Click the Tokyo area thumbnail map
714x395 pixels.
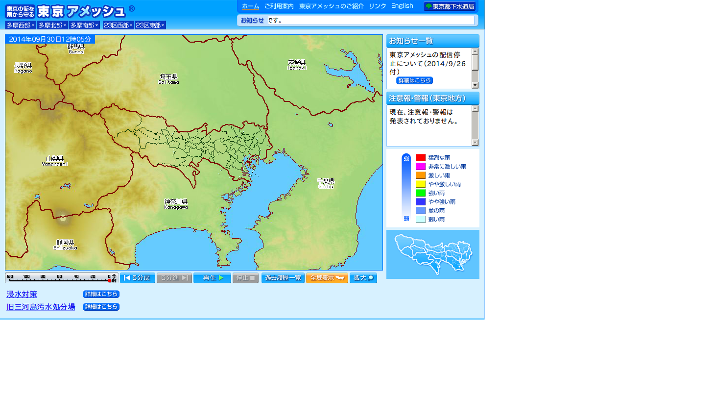coord(433,254)
